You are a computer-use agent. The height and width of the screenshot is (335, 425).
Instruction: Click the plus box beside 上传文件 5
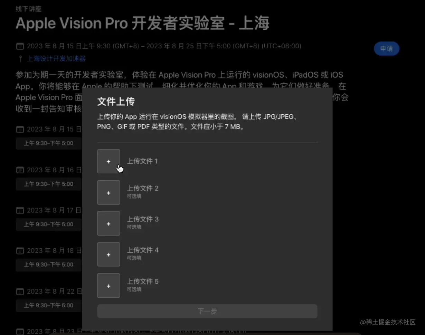point(108,286)
